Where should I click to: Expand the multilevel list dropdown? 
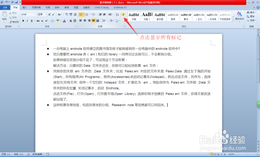(x=95, y=15)
